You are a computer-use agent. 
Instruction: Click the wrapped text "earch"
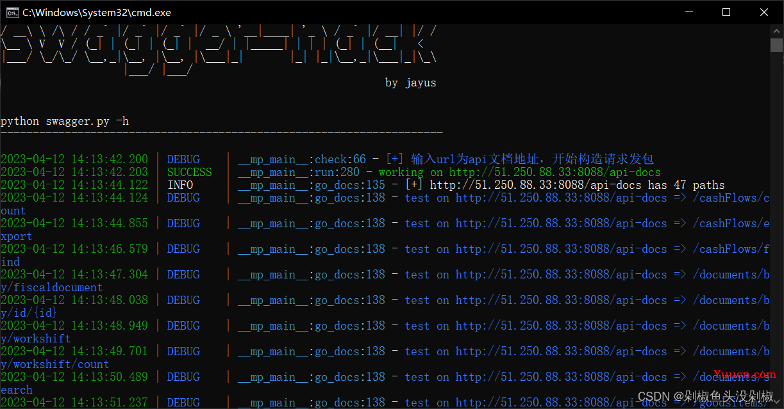coord(17,390)
